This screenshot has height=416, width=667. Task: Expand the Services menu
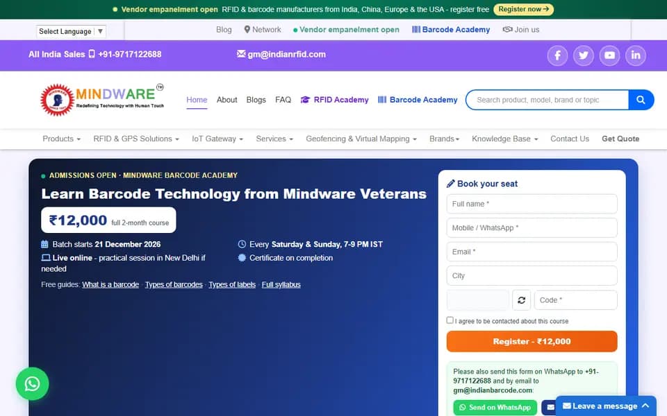(x=274, y=139)
